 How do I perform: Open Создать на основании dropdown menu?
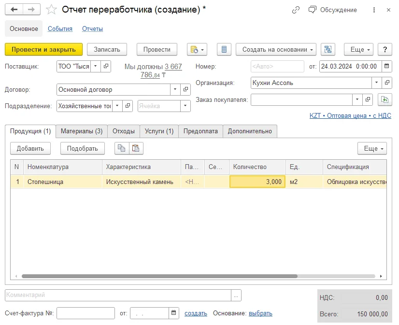click(276, 49)
